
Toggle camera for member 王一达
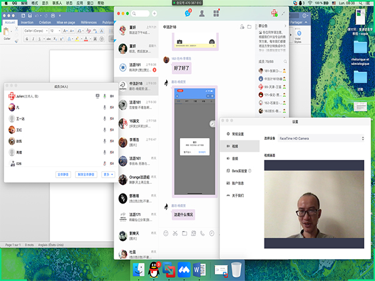[112, 119]
